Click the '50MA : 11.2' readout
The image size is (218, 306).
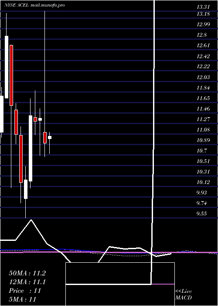pyautogui.click(x=27, y=273)
